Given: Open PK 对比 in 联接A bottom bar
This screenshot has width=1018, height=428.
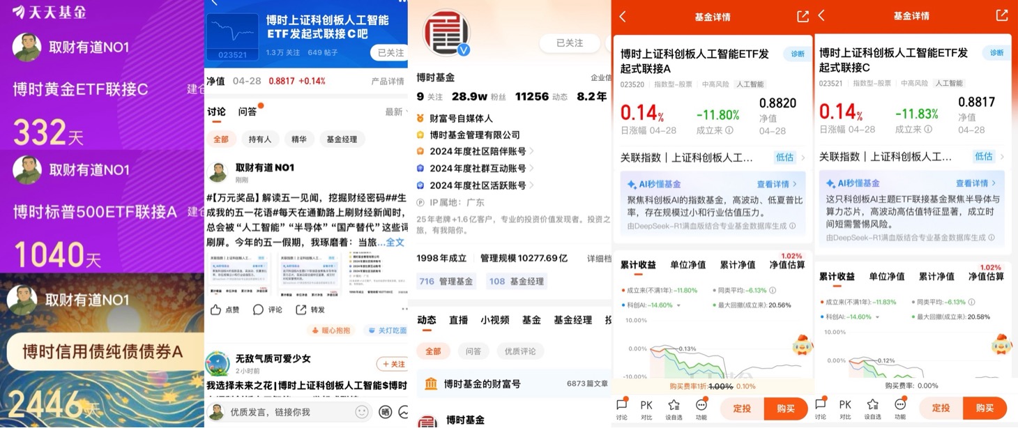Looking at the screenshot, I should 647,409.
